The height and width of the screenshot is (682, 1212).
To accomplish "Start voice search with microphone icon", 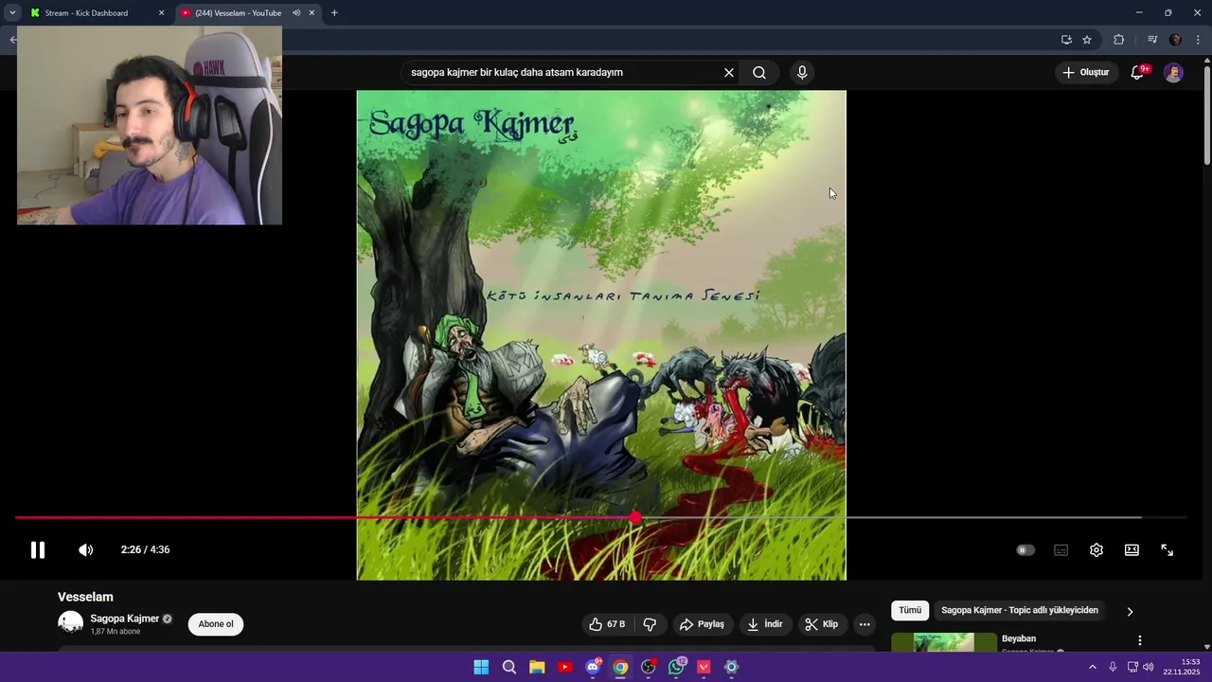I will [x=802, y=73].
